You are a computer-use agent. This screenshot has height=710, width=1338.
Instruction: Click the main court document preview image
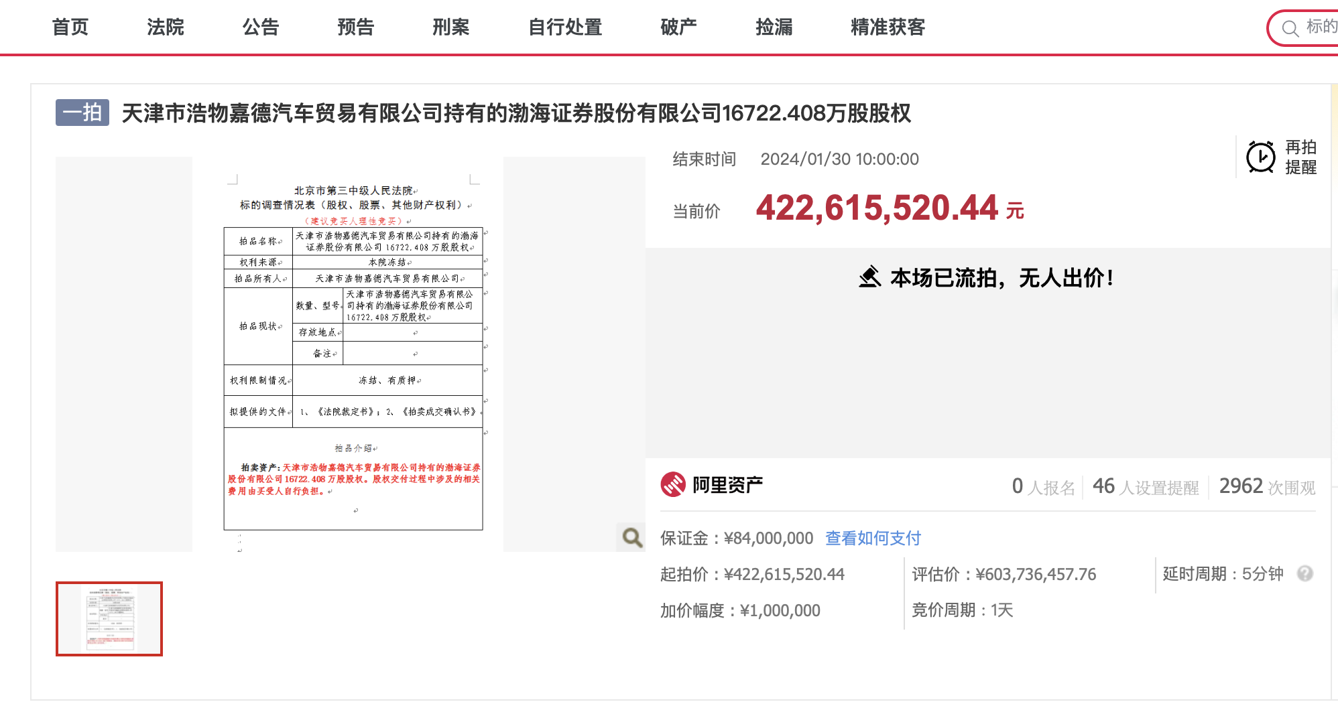353,355
